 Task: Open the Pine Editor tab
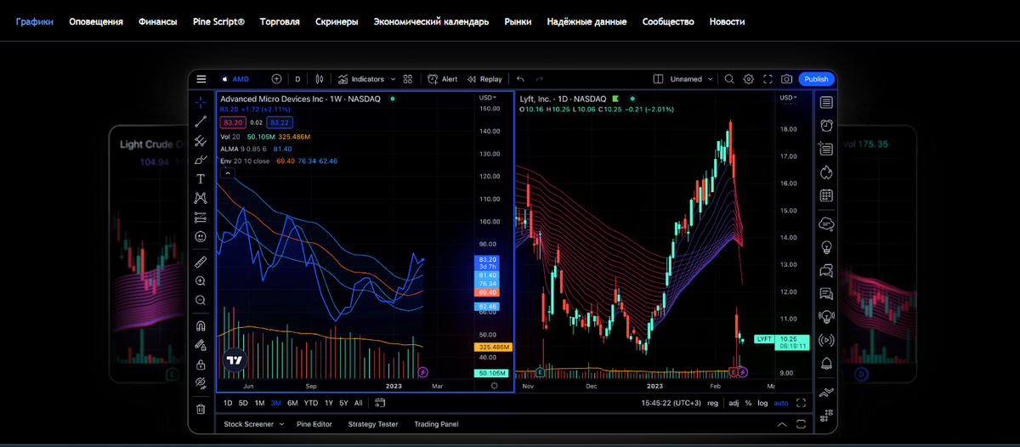314,424
